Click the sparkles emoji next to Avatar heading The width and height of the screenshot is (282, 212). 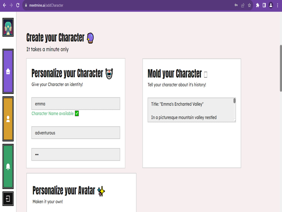click(101, 191)
